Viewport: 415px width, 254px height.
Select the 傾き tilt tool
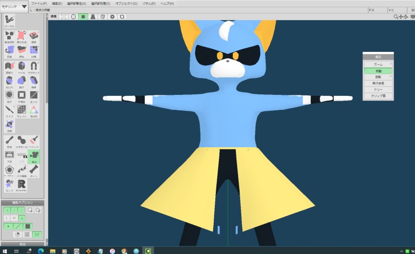click(x=34, y=82)
